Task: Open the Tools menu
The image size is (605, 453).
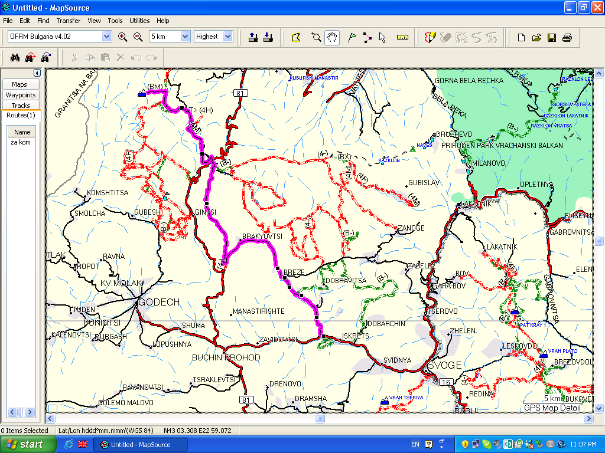Action: coord(115,21)
